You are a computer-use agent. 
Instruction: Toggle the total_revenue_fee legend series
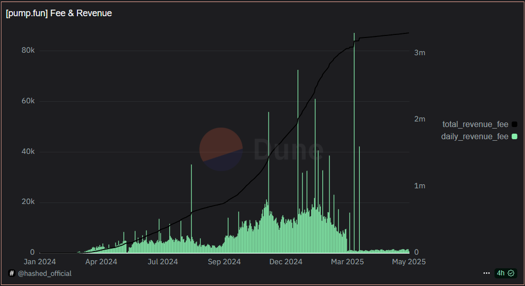click(479, 125)
